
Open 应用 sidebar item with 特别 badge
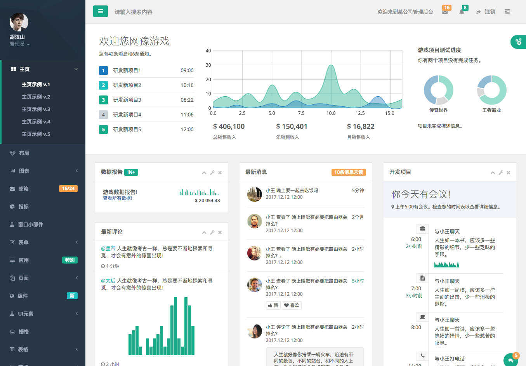[x=43, y=260]
